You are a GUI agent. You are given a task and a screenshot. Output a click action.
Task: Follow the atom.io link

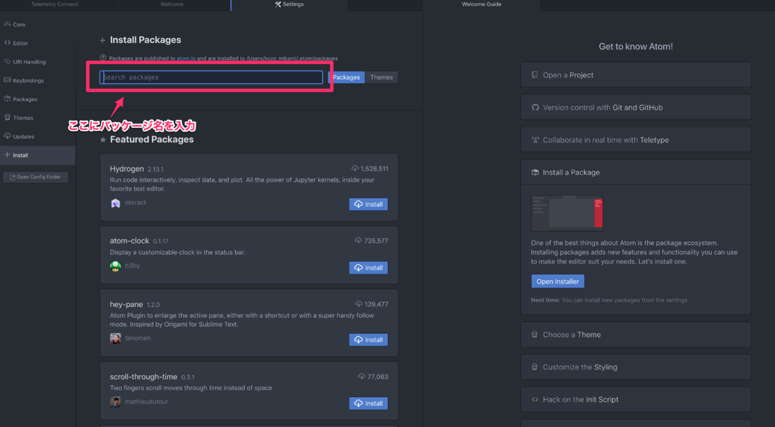[185, 58]
